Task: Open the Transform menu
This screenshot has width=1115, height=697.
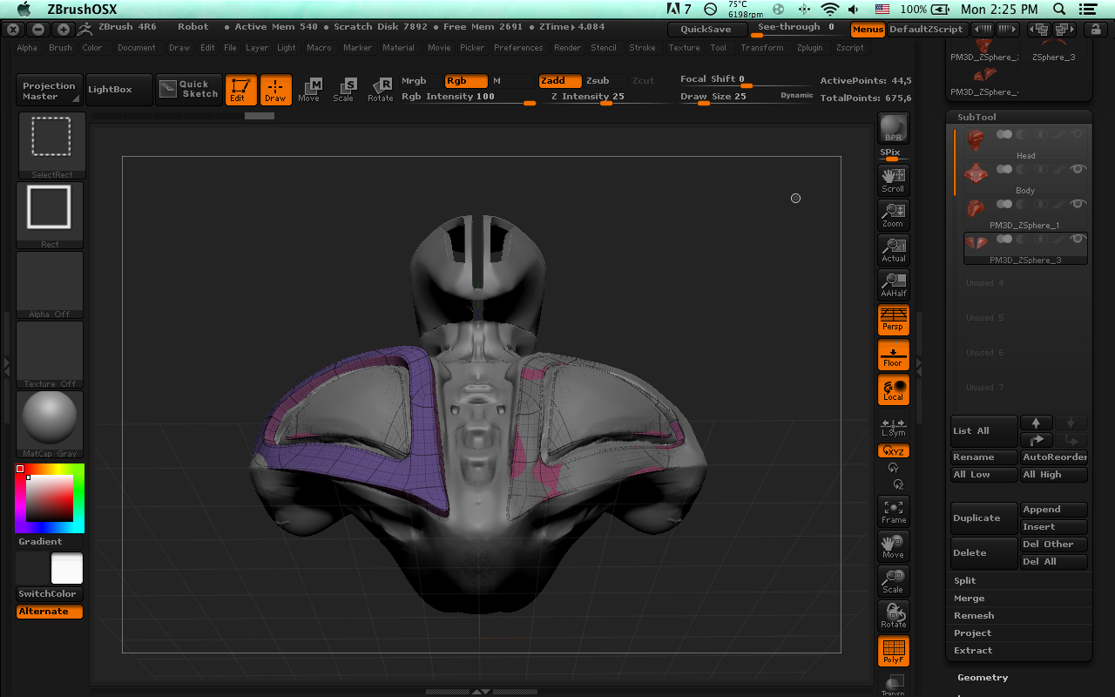Action: pyautogui.click(x=762, y=48)
